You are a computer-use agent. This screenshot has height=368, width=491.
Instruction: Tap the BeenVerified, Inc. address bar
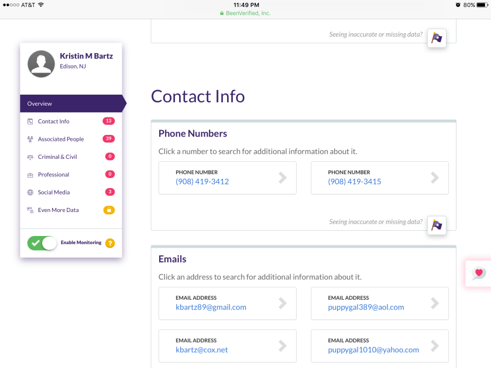[245, 13]
